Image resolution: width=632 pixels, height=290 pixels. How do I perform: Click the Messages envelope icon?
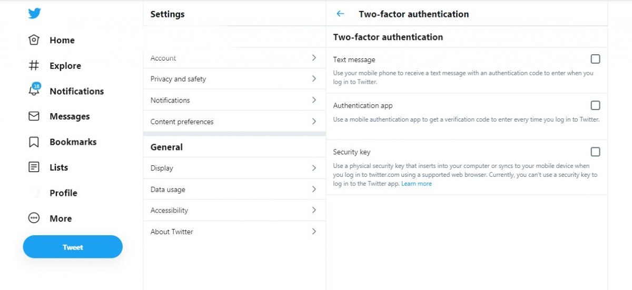(34, 116)
